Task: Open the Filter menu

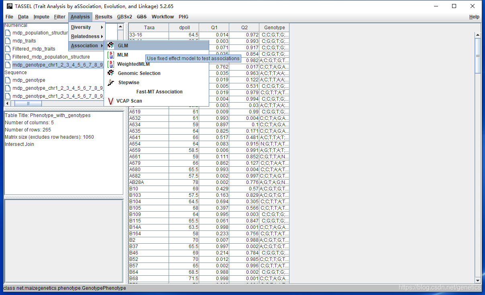Action: [60, 17]
